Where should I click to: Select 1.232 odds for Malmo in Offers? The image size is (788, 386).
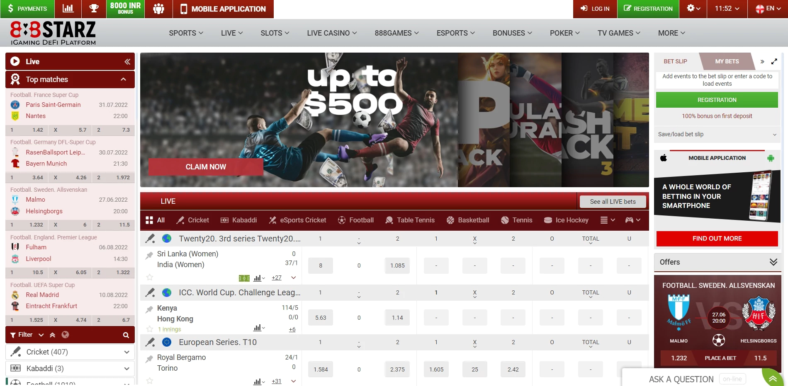point(679,358)
